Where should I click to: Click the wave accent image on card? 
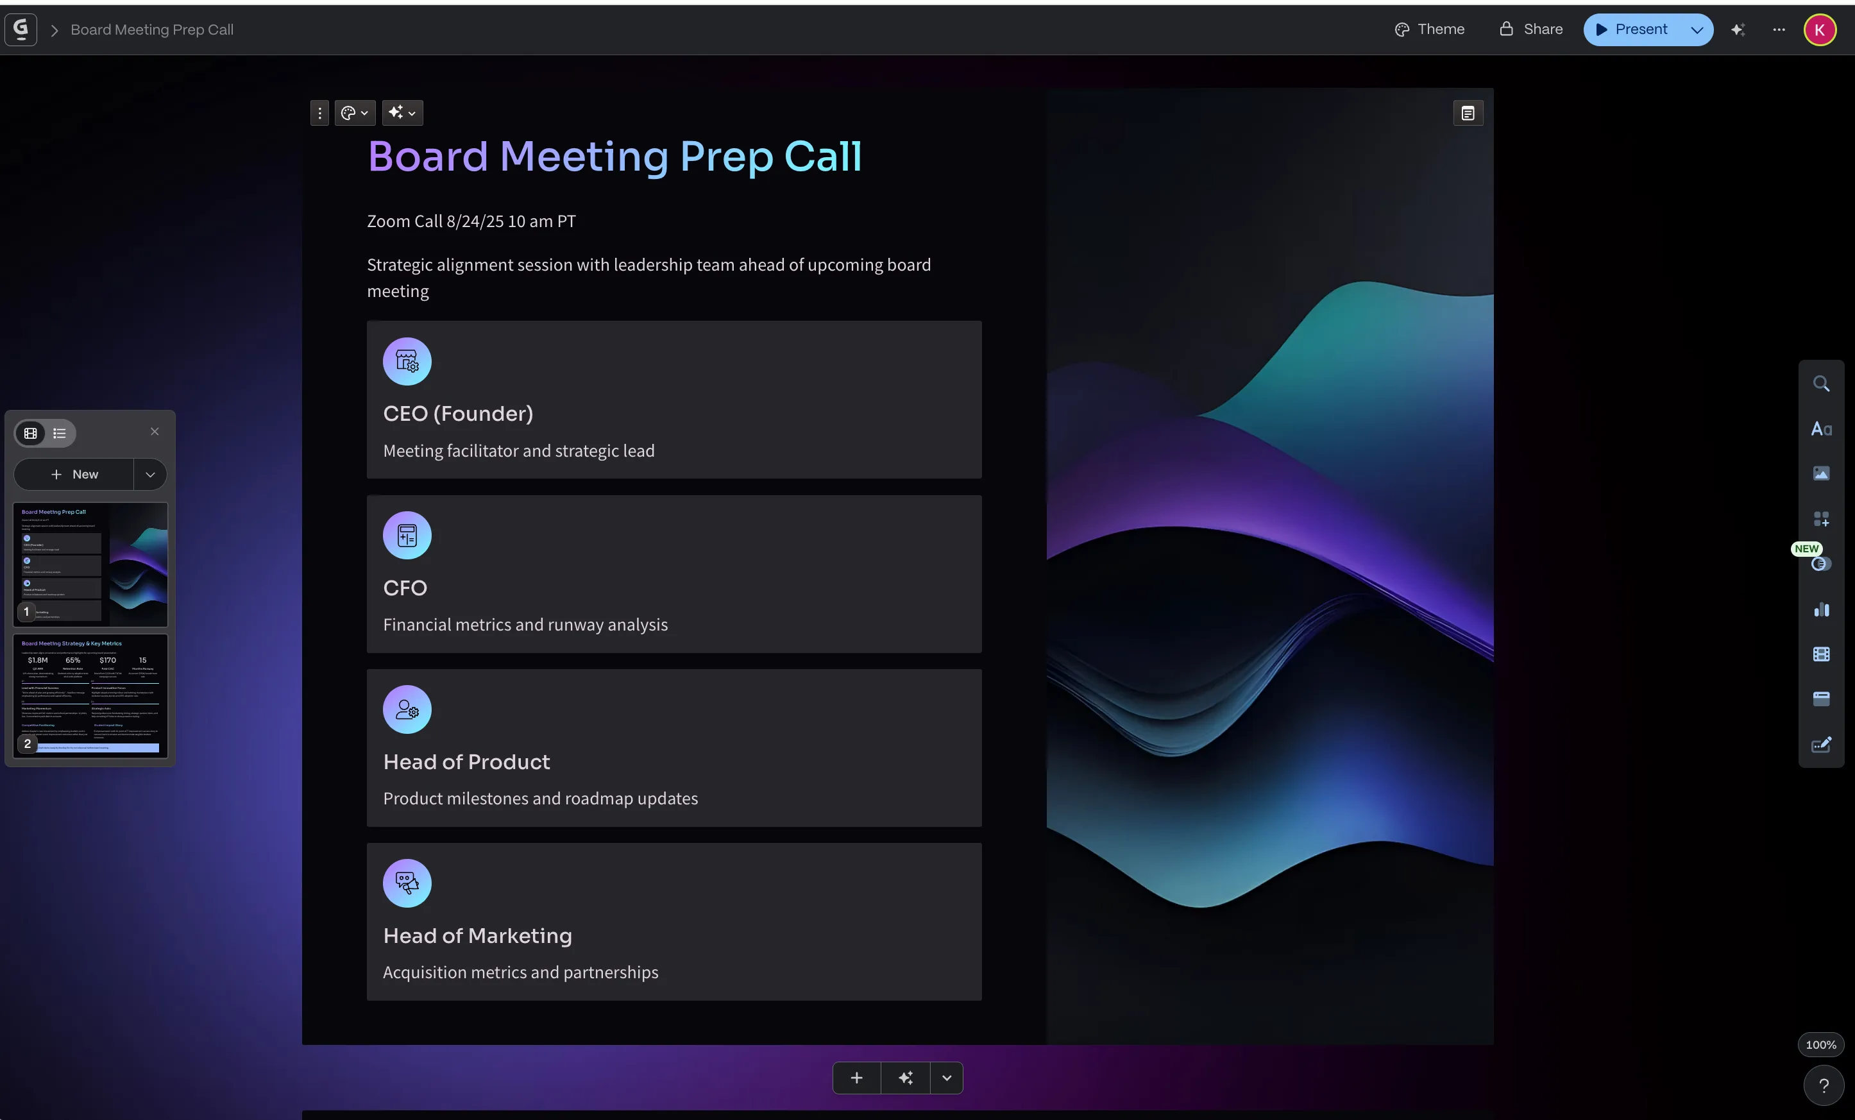click(x=1269, y=566)
